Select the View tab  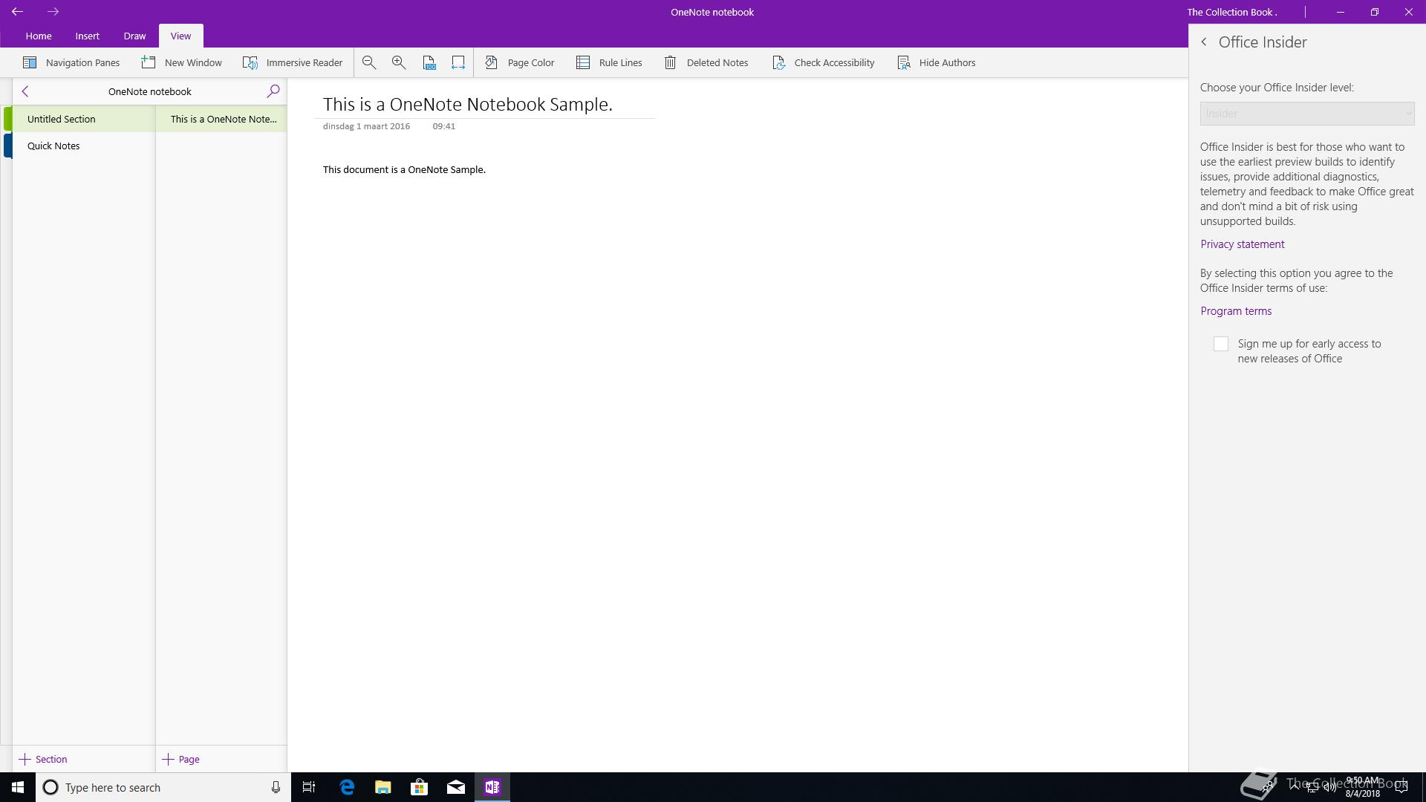[x=180, y=36]
